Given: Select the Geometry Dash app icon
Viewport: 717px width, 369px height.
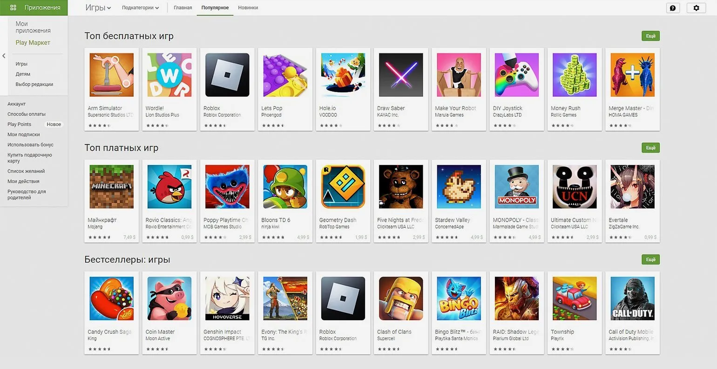Looking at the screenshot, I should (x=343, y=187).
